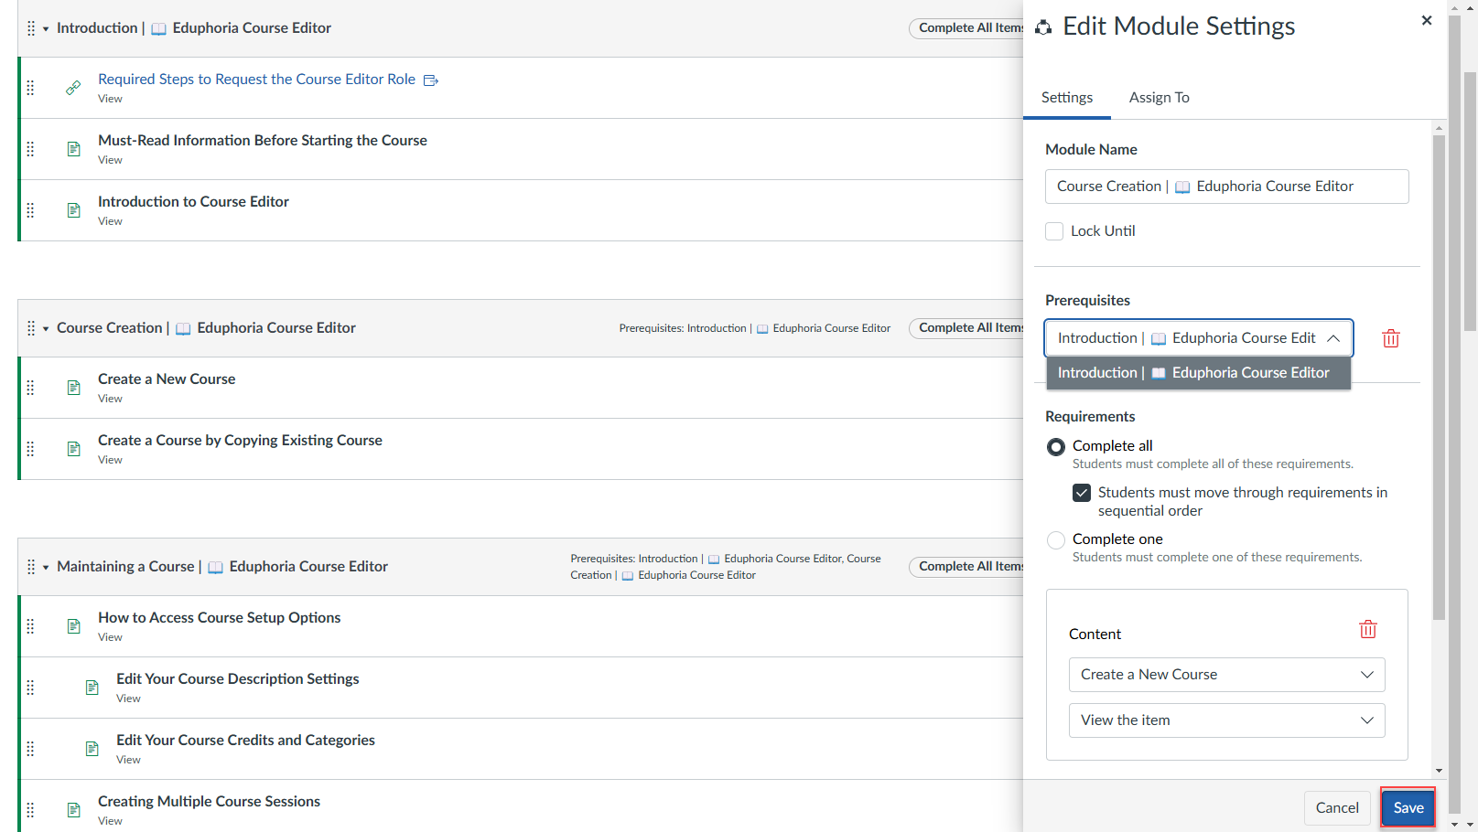The image size is (1478, 832).
Task: Save the module settings
Action: tap(1408, 807)
